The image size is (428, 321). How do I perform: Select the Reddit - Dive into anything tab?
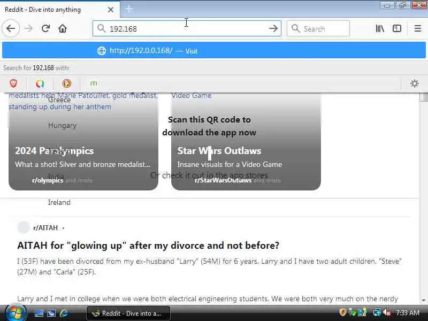click(x=60, y=10)
